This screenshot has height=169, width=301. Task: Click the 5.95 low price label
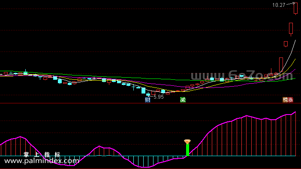pos(159,97)
